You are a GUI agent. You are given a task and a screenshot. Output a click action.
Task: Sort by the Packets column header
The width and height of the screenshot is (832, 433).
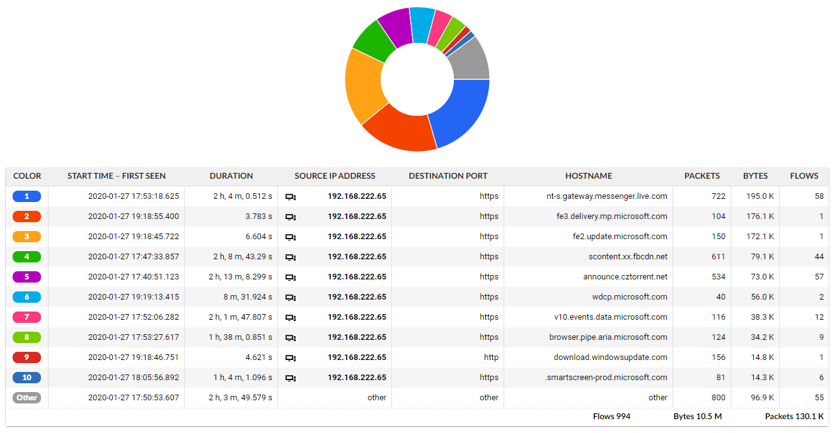[x=702, y=176]
